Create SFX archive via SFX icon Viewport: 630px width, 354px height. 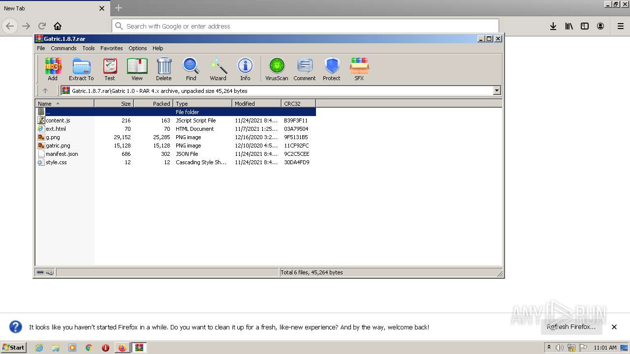click(x=359, y=69)
